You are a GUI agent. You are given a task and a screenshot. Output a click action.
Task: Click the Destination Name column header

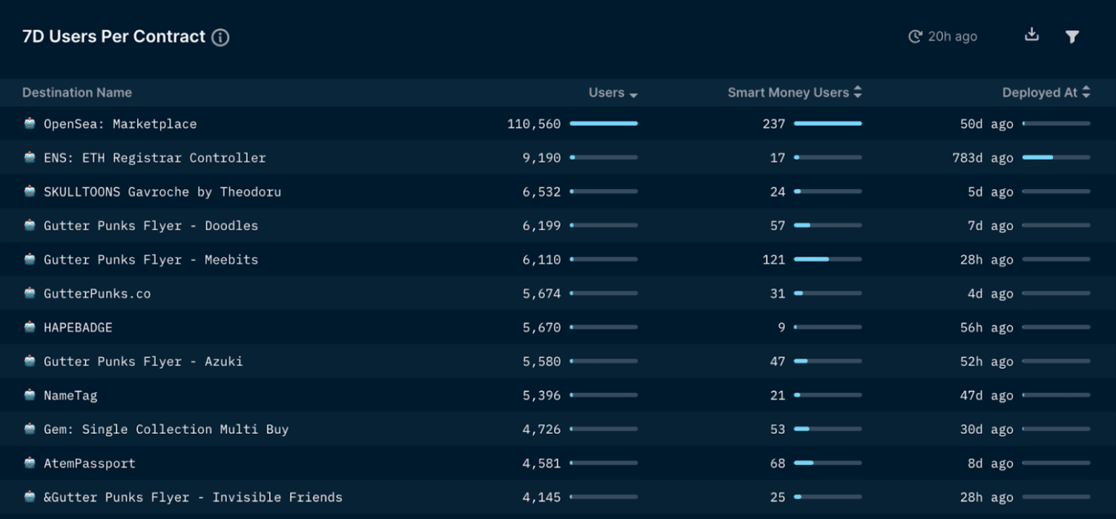pyautogui.click(x=77, y=92)
